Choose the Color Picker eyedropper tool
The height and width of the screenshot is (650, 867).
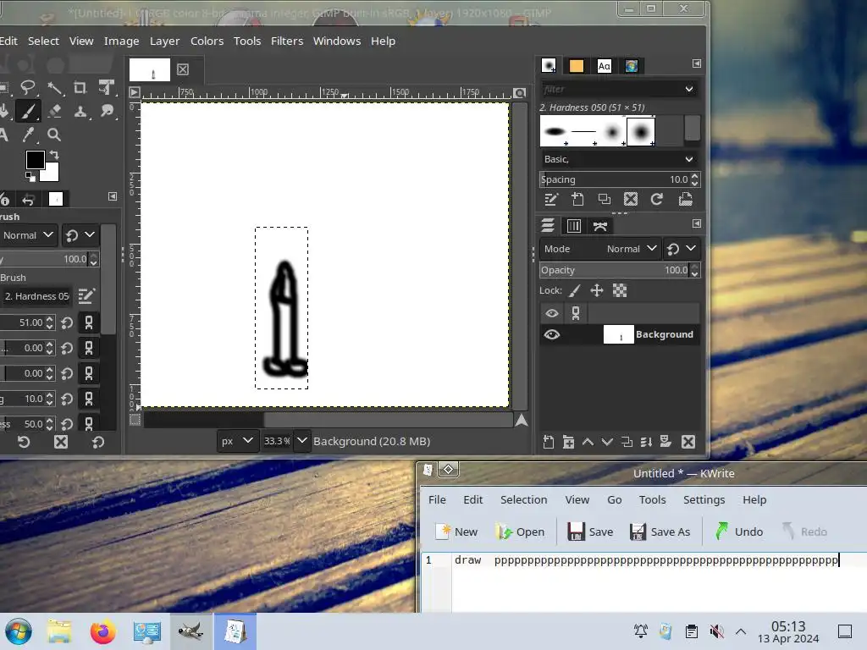[29, 135]
